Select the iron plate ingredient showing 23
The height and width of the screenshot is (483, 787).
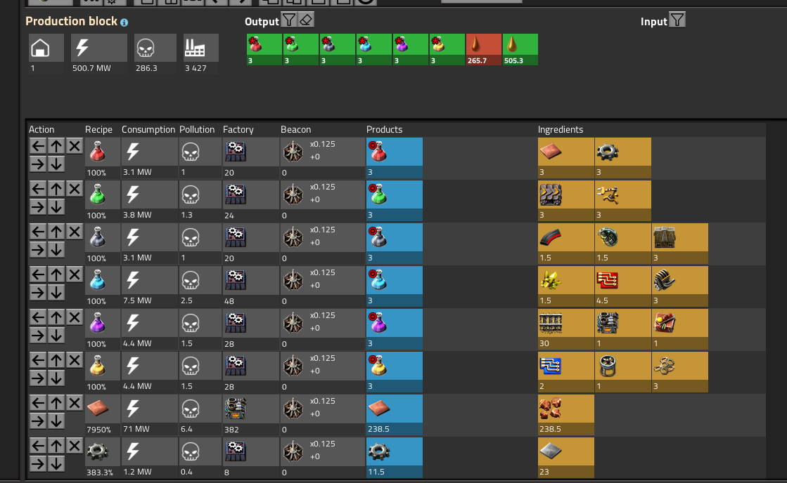(565, 458)
